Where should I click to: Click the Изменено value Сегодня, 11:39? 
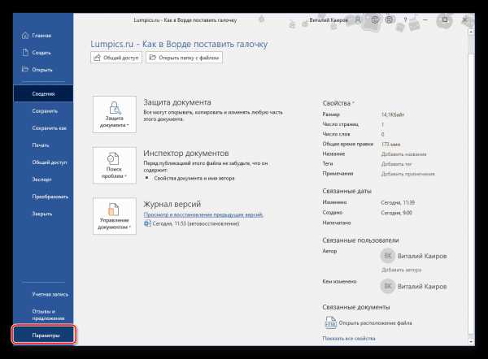pos(398,203)
